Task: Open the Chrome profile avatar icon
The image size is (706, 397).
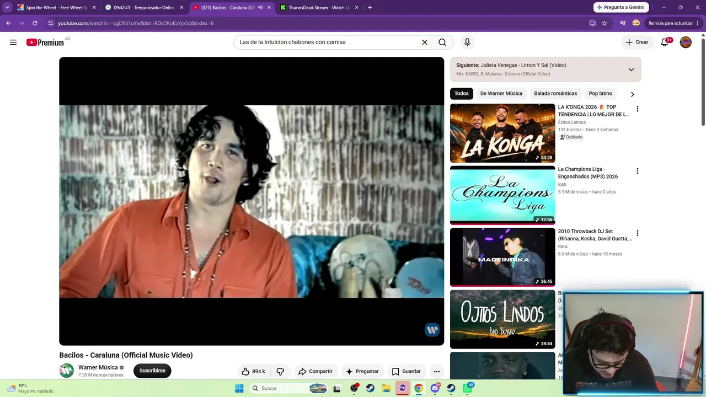Action: [x=636, y=23]
